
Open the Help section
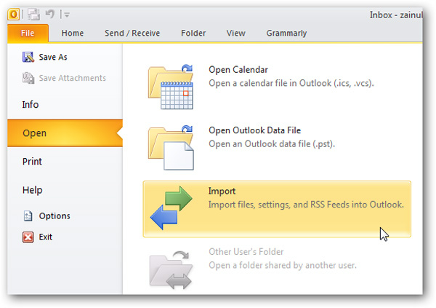point(33,190)
